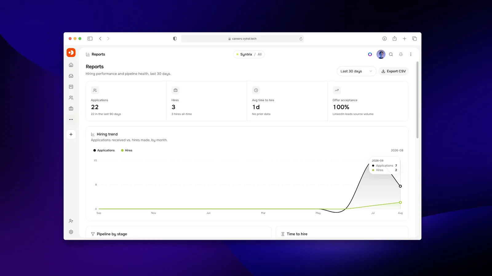Open the notifications bell
The width and height of the screenshot is (492, 276).
tap(401, 54)
